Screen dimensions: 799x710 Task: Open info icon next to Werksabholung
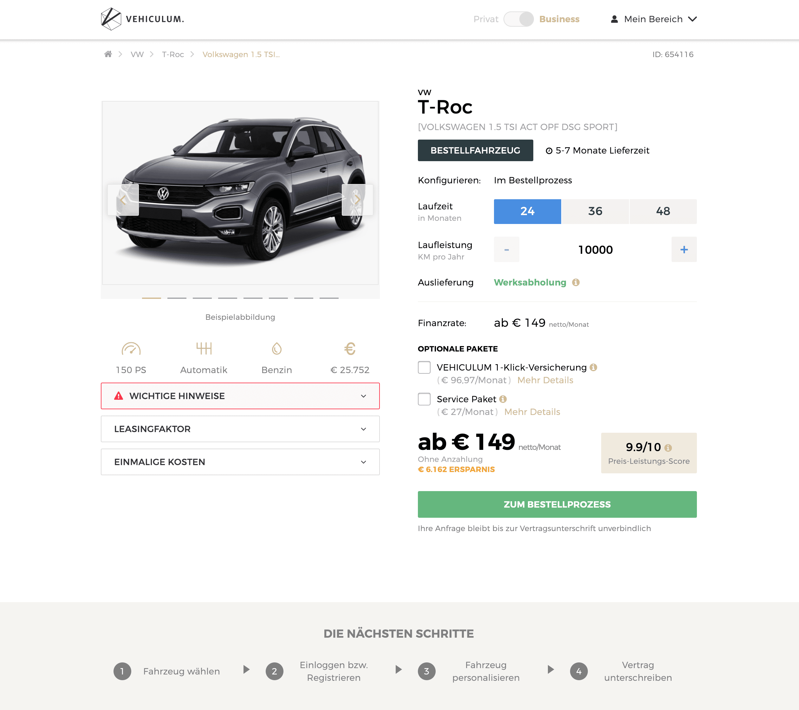click(x=576, y=282)
